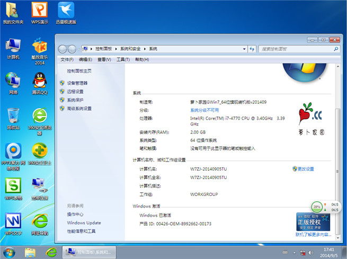
Task: Open the 迅雷极速版 desktop shortcut
Action: (66, 12)
